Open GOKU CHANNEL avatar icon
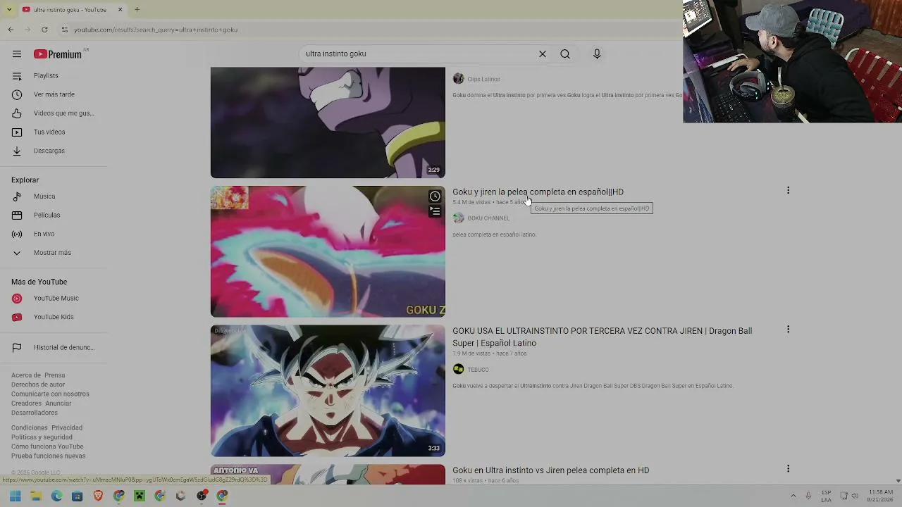This screenshot has height=507, width=902. click(458, 218)
